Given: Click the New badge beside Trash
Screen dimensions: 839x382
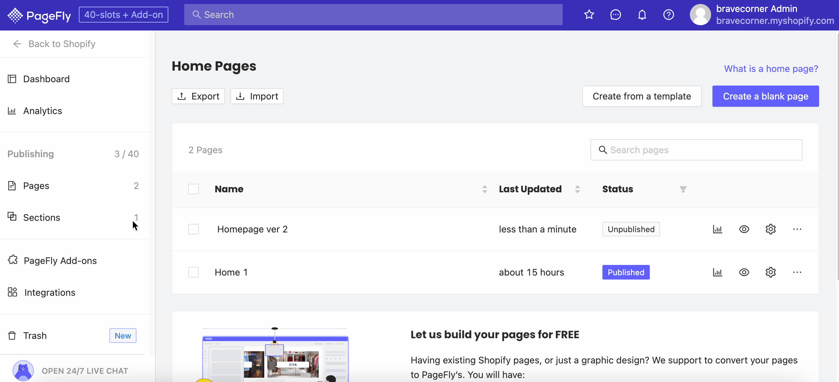Looking at the screenshot, I should 123,336.
